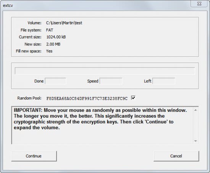This screenshot has width=210, height=173.
Task: Click the message box scroll down arrow
Action: (x=195, y=141)
